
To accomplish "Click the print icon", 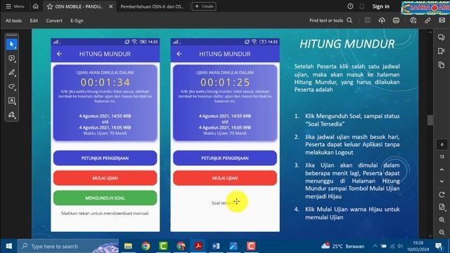I will tap(396, 20).
